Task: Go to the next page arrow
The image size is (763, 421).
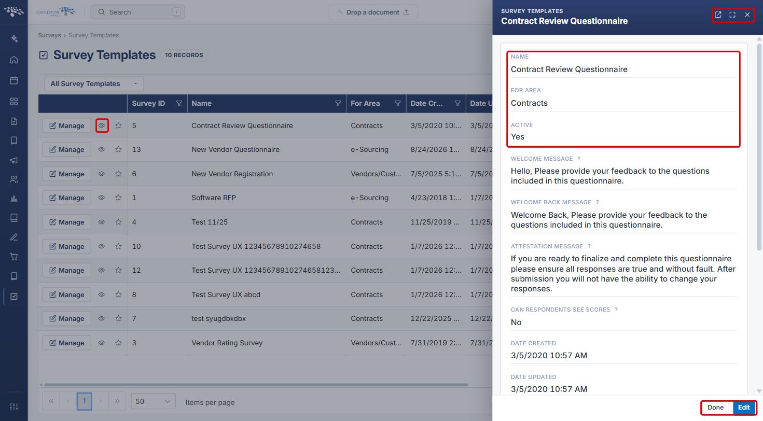Action: [101, 401]
